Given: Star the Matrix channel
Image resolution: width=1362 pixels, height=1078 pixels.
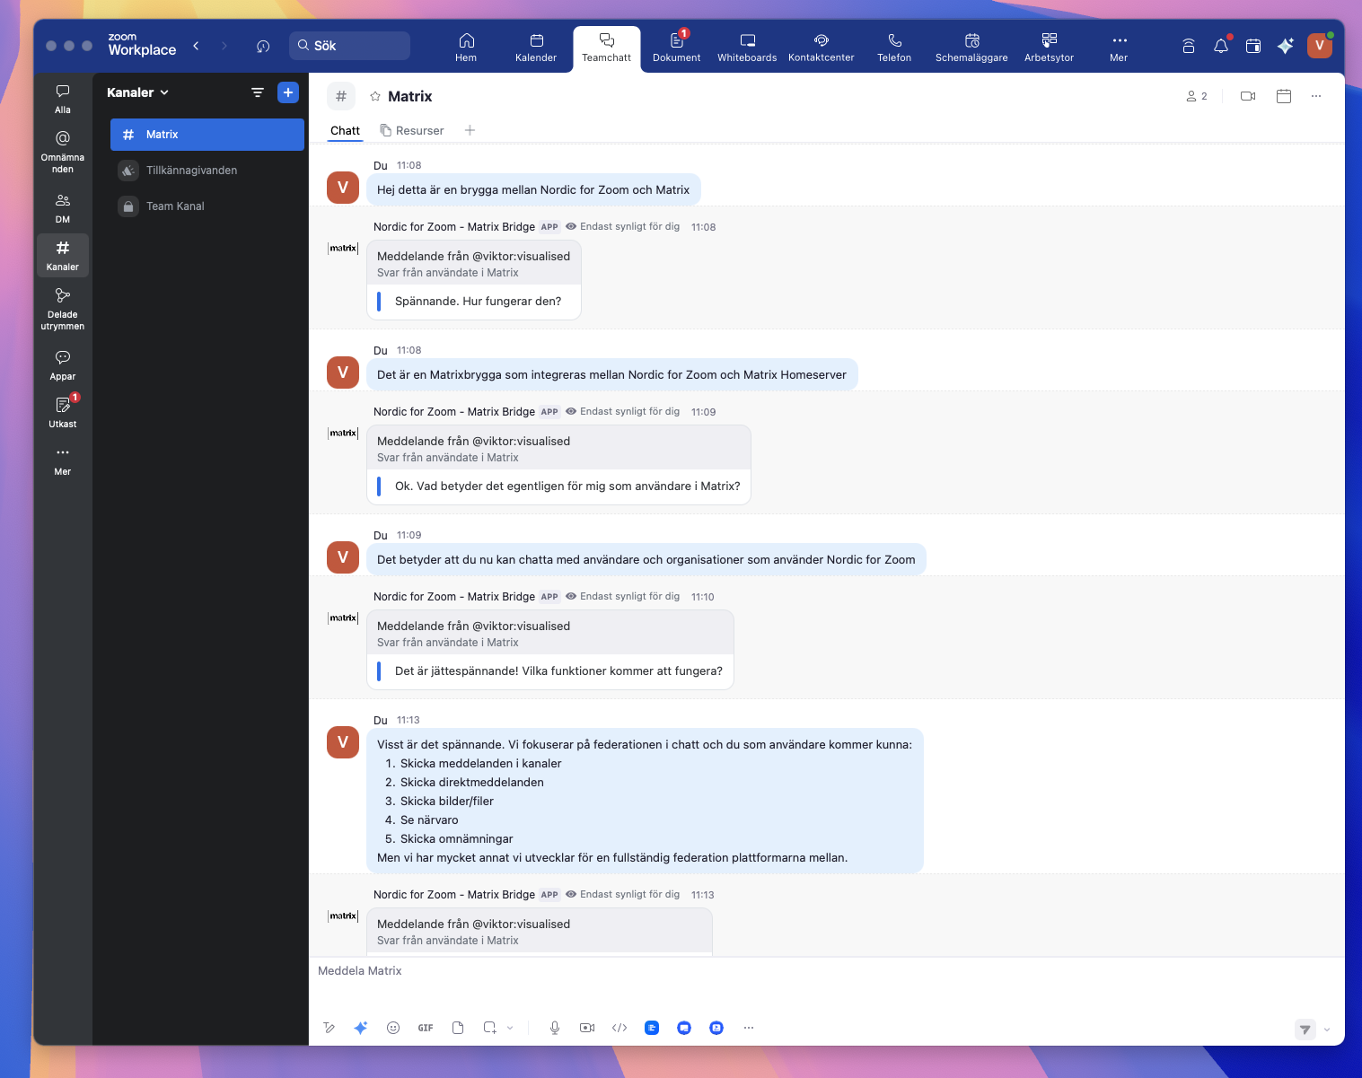Looking at the screenshot, I should click(x=375, y=96).
